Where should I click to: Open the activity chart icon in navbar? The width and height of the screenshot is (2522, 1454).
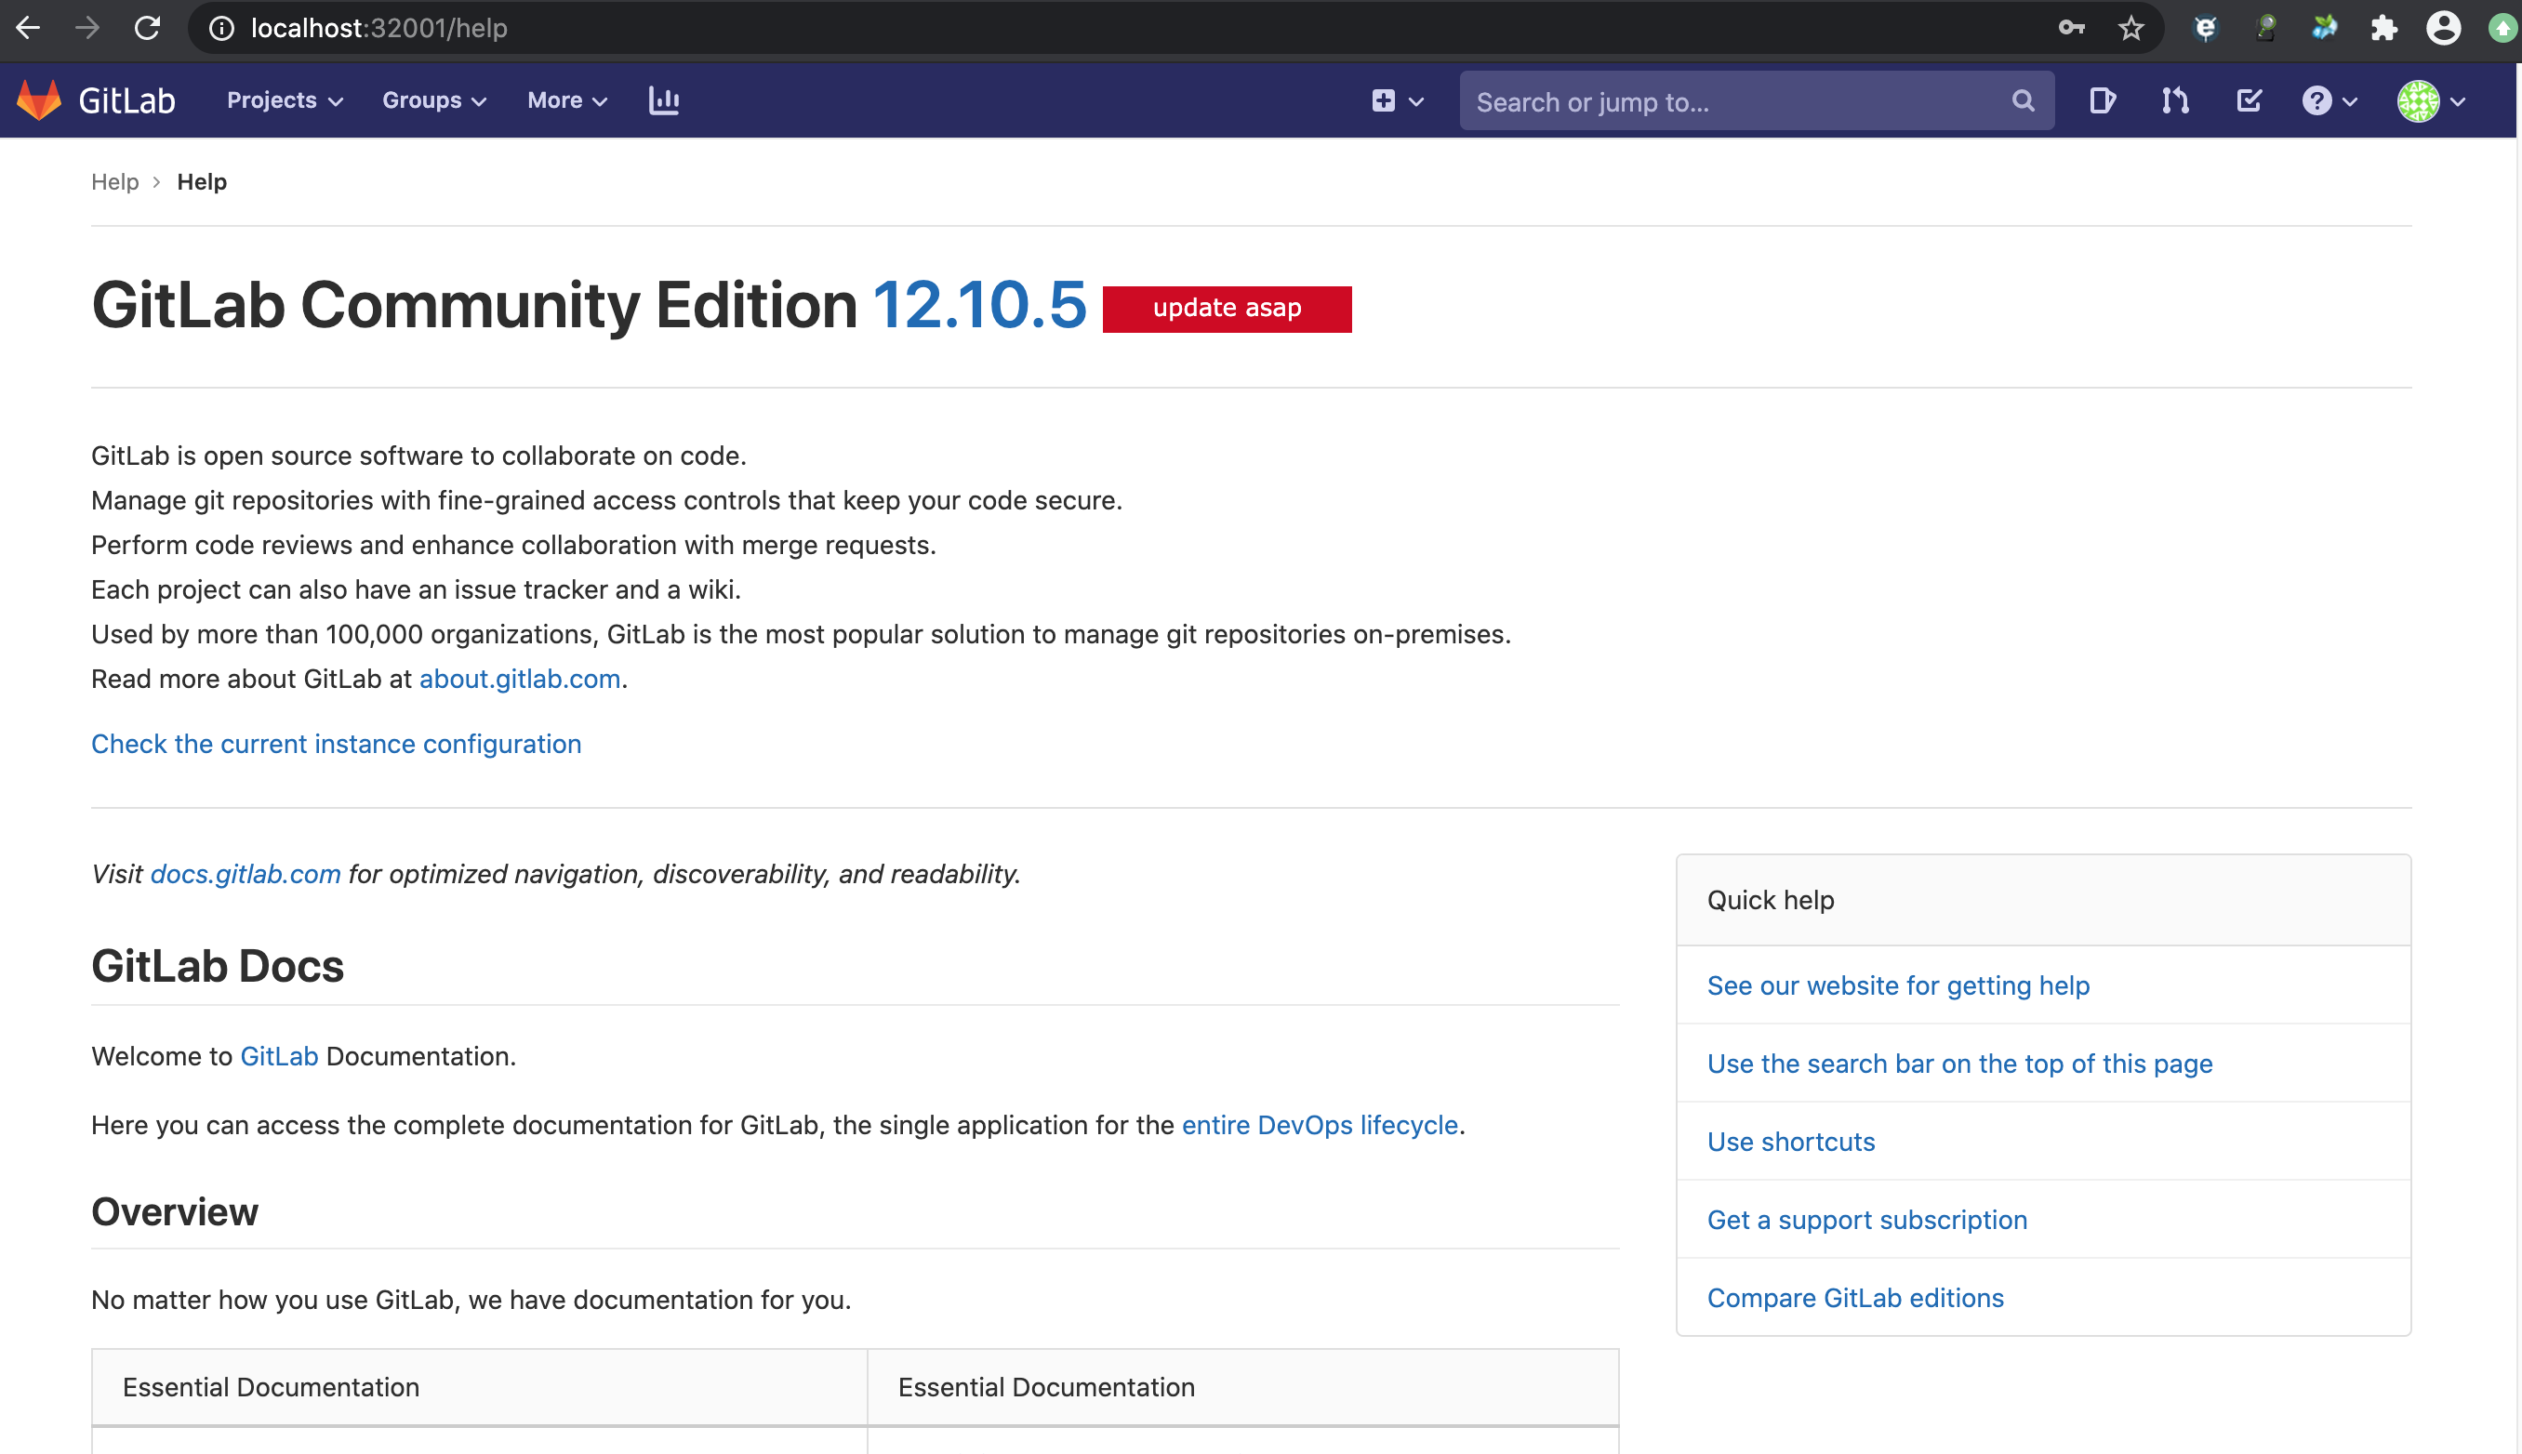[x=663, y=100]
